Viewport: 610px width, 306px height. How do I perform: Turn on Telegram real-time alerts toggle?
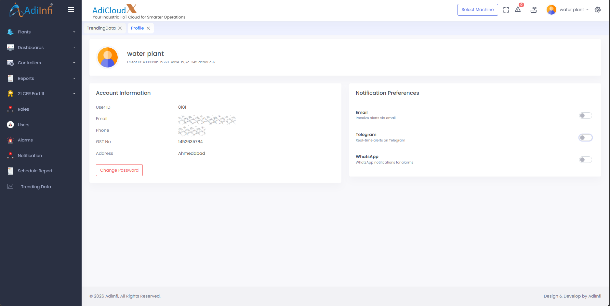pos(585,138)
